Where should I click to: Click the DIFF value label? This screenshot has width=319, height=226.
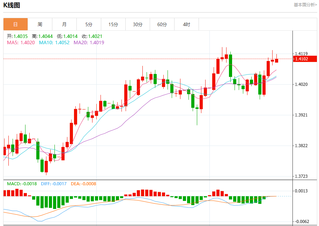click(x=53, y=184)
